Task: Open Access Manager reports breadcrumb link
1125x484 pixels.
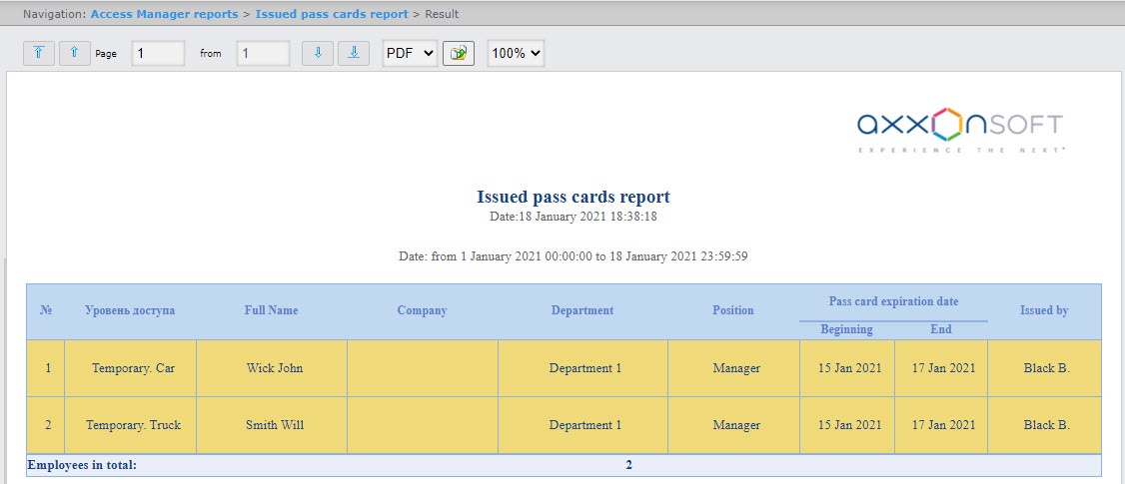Action: [164, 14]
